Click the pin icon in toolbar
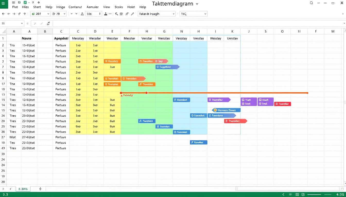 (127, 14)
